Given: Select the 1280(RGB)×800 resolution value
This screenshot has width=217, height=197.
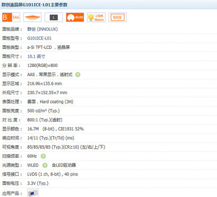Looking at the screenshot, I should [42, 66].
